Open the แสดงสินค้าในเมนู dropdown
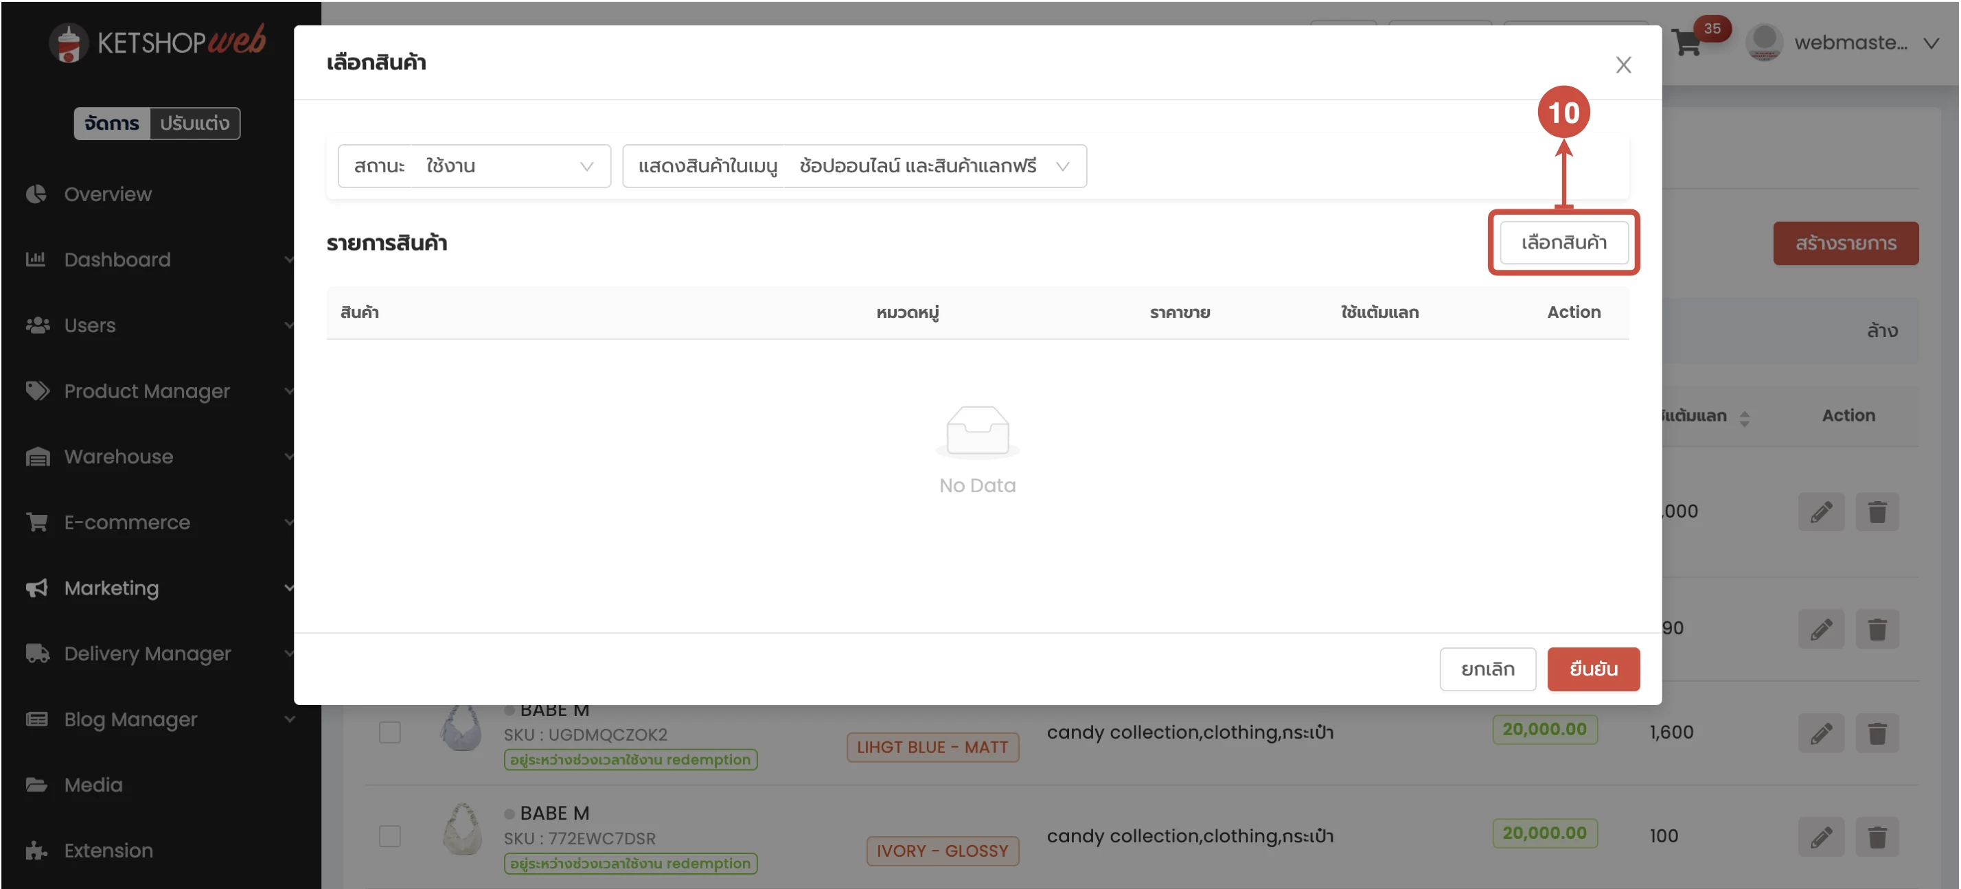1961x889 pixels. (x=854, y=166)
